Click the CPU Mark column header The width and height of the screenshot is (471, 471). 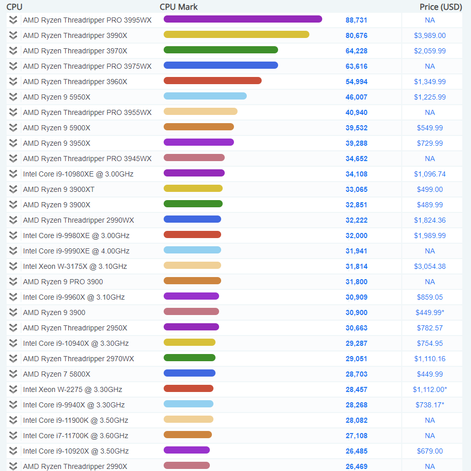click(x=179, y=7)
